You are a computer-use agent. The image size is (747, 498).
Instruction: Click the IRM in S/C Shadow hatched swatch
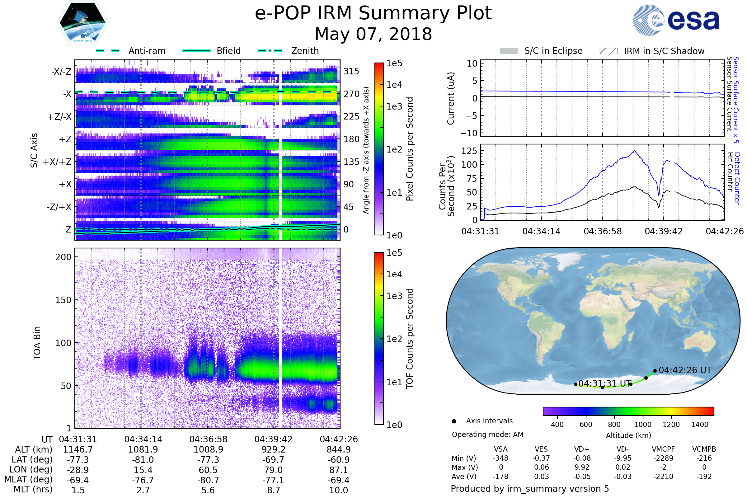click(608, 51)
